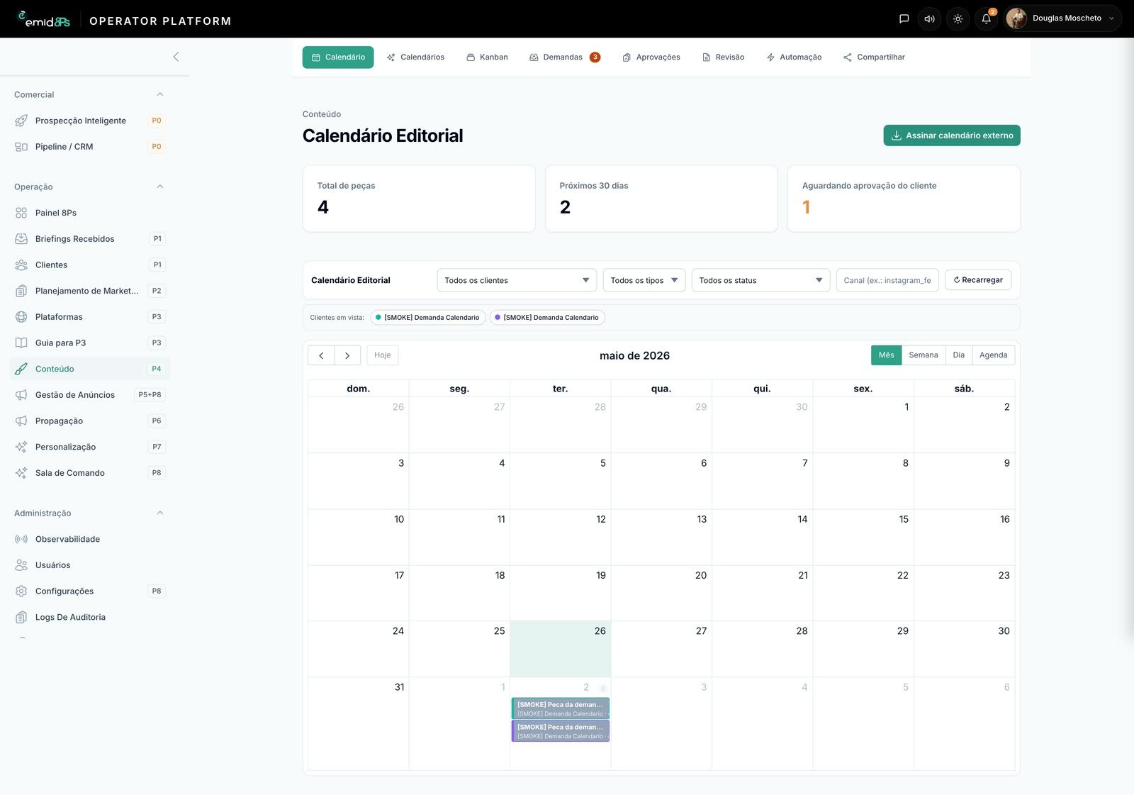Collapse the sidebar with left chevron
Image resolution: width=1134 pixels, height=795 pixels.
click(176, 57)
